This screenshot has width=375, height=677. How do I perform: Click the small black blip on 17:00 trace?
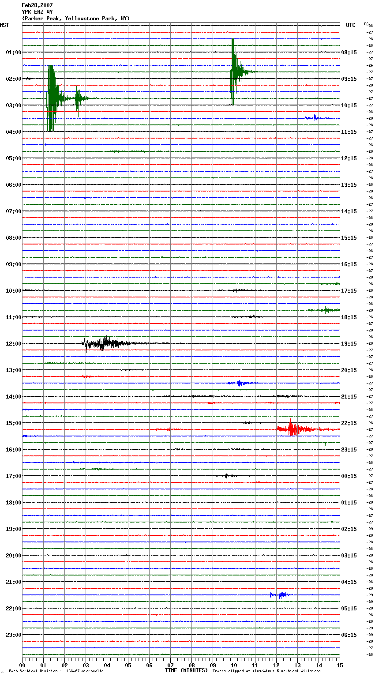coord(227,476)
